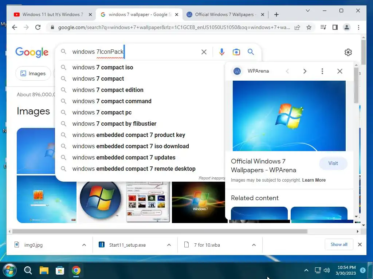Open the Official Windows 7 Wallpapers - WPArena title
373x279 pixels.
(x=263, y=166)
